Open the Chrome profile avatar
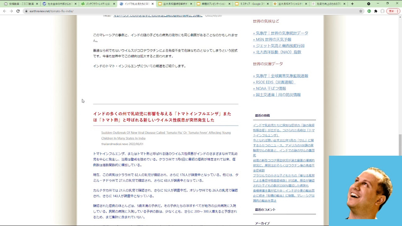402x226 pixels. (382, 11)
